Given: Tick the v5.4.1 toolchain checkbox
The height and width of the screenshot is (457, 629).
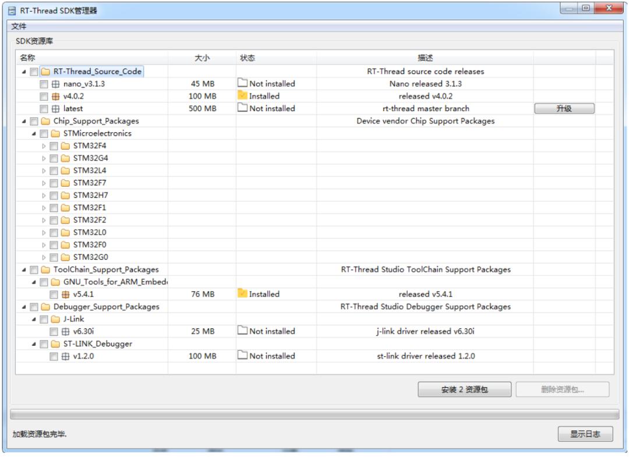Looking at the screenshot, I should pos(54,295).
